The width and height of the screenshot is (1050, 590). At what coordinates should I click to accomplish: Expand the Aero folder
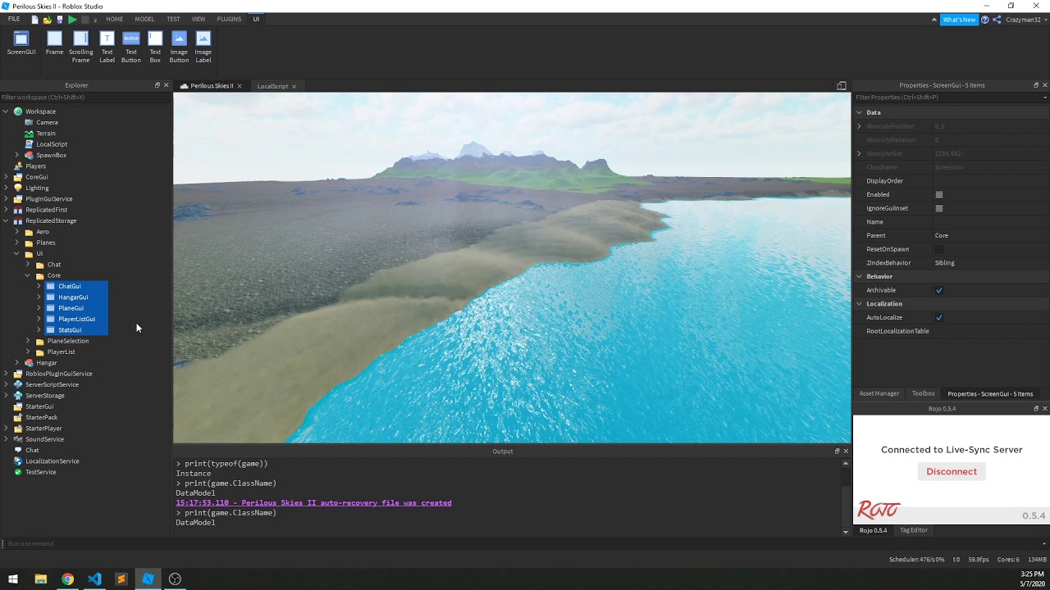(17, 232)
